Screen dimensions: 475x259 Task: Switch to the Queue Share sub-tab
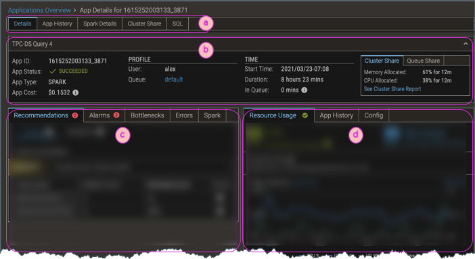[x=423, y=61]
